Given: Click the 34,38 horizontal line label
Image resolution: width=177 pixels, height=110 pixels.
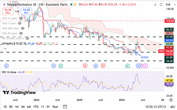Looking at the screenshot, I should [x=169, y=61].
